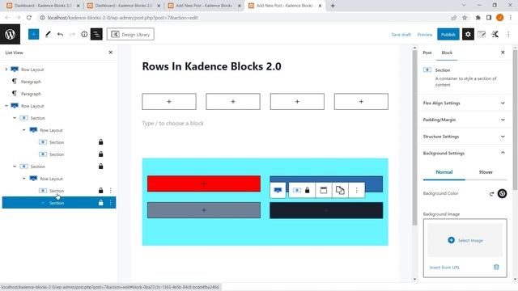Click the lock icon in block toolbar
Viewport: 518px width, 291px height.
tap(308, 191)
